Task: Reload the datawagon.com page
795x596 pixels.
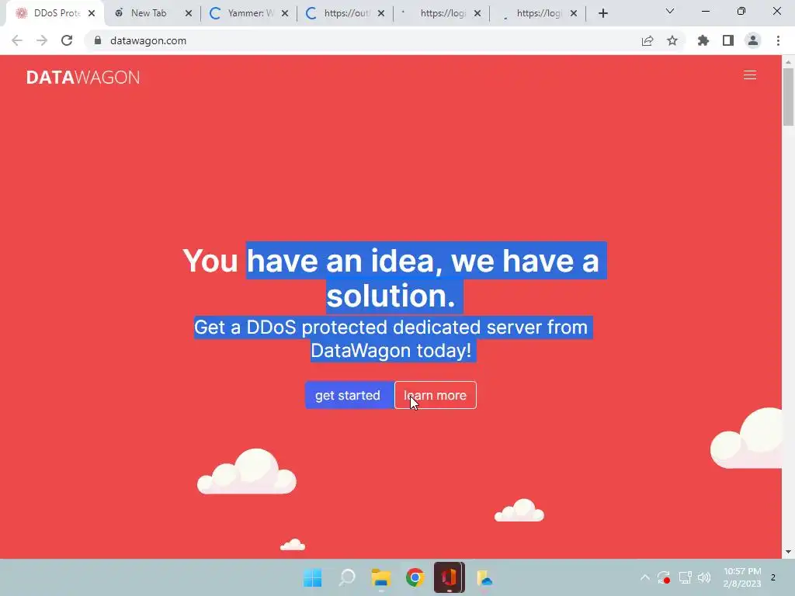Action: tap(67, 40)
